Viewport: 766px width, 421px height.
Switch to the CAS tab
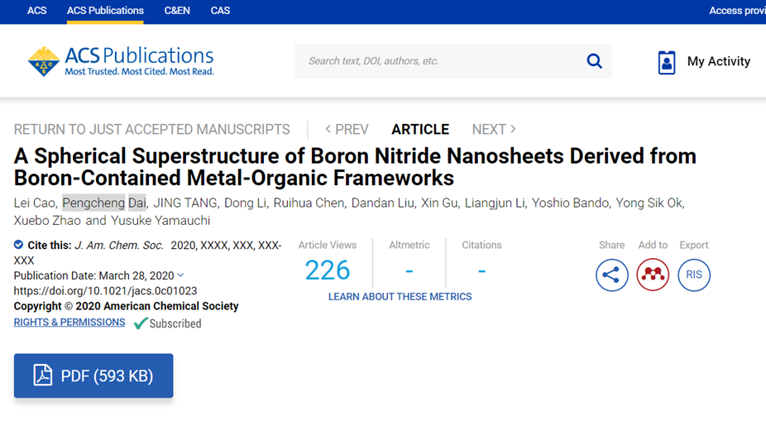click(220, 11)
